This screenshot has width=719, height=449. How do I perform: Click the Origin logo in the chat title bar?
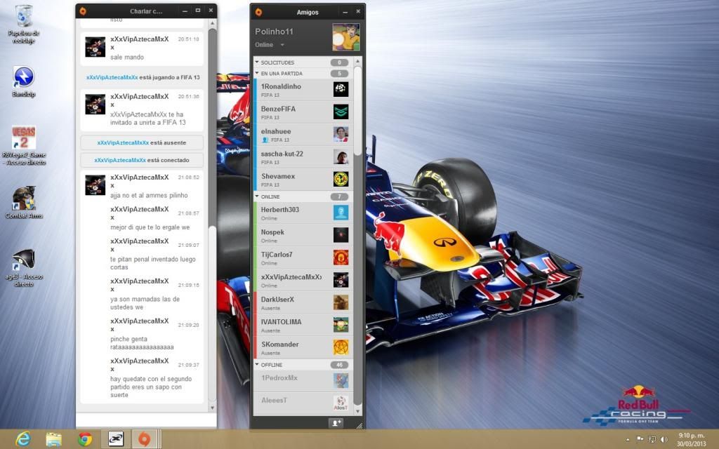pyautogui.click(x=83, y=11)
